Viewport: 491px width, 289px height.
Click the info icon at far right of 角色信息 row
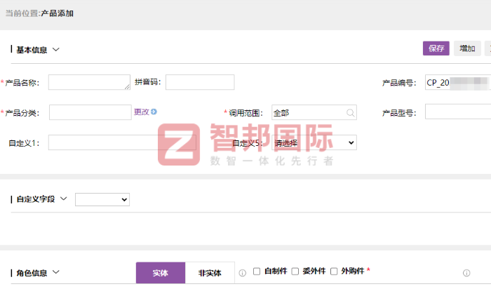click(x=466, y=272)
